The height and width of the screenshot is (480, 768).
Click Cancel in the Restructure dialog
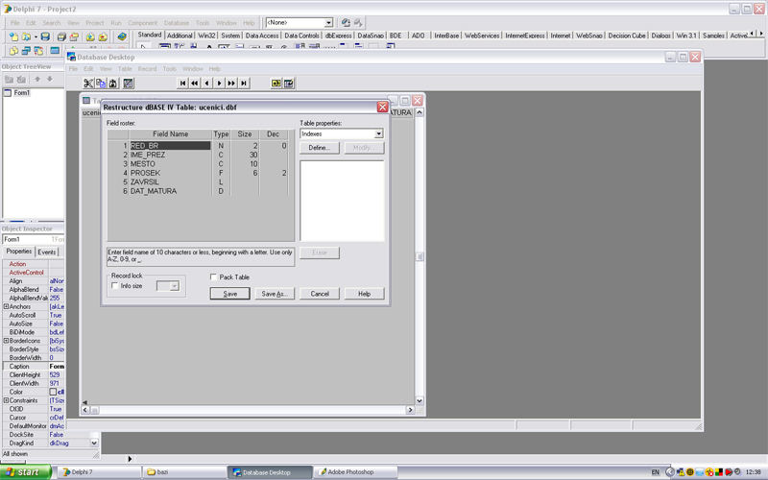[320, 294]
